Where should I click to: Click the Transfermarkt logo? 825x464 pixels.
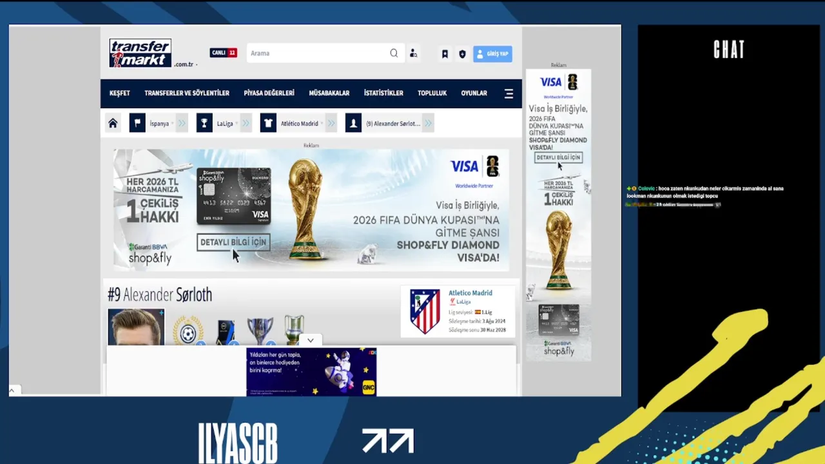click(140, 53)
